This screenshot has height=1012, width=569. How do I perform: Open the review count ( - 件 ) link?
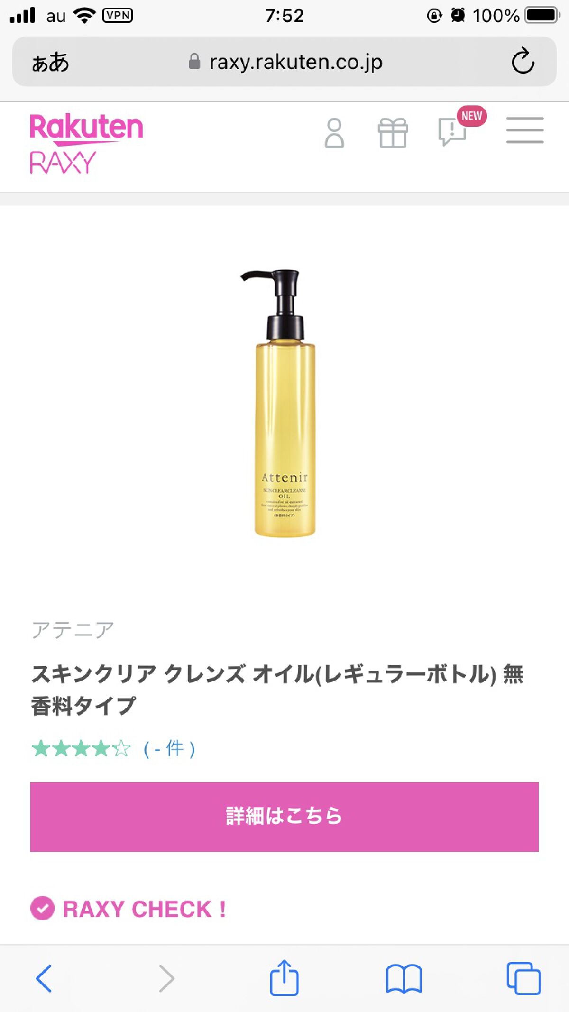169,749
